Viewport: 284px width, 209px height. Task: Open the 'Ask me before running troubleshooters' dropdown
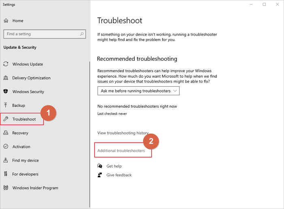[x=138, y=91]
